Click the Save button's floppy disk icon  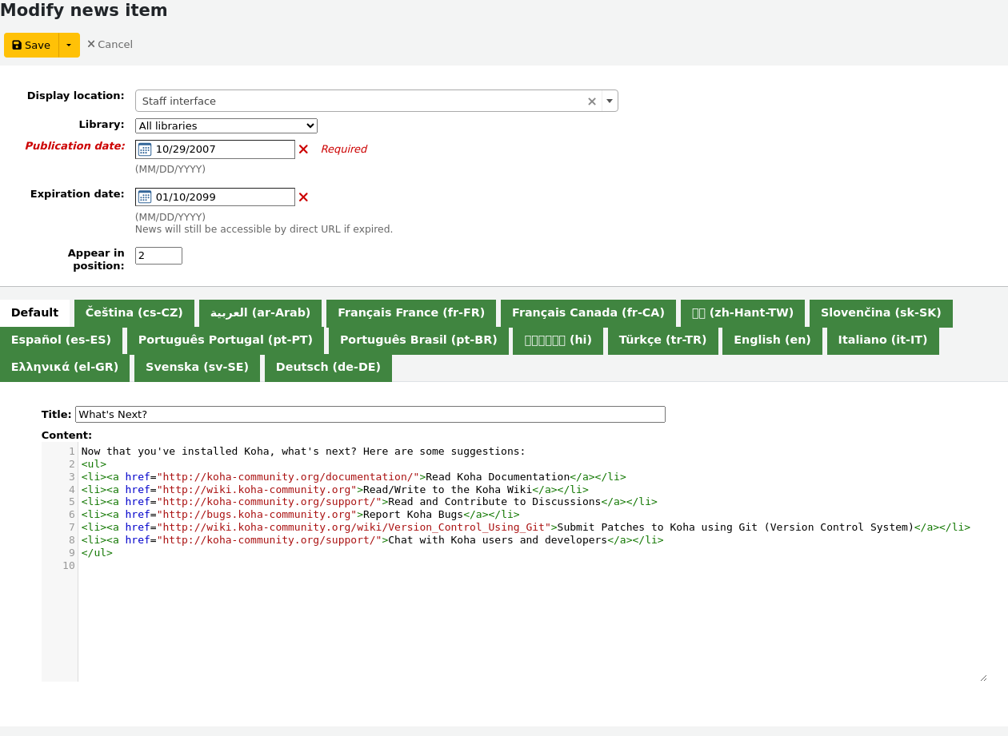point(17,46)
